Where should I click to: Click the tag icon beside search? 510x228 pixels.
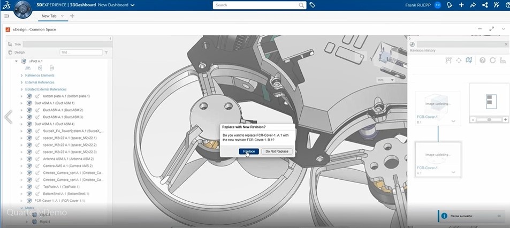313,5
